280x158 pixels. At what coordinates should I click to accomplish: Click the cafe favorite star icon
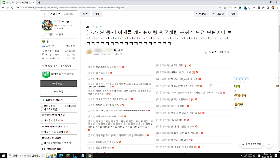[44, 14]
